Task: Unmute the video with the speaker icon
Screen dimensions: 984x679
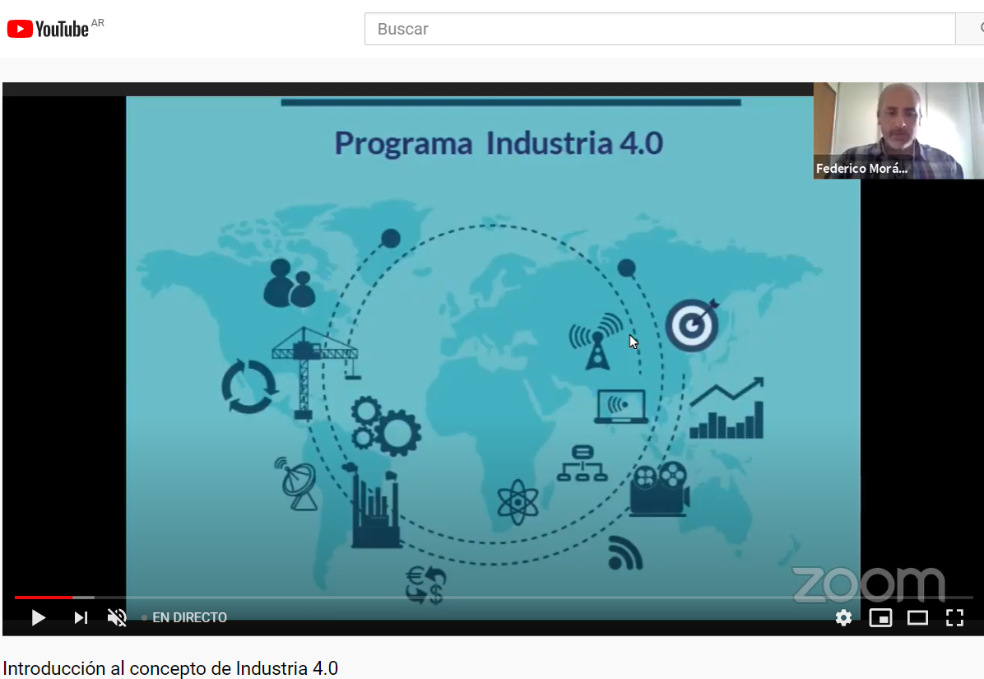Action: [118, 617]
